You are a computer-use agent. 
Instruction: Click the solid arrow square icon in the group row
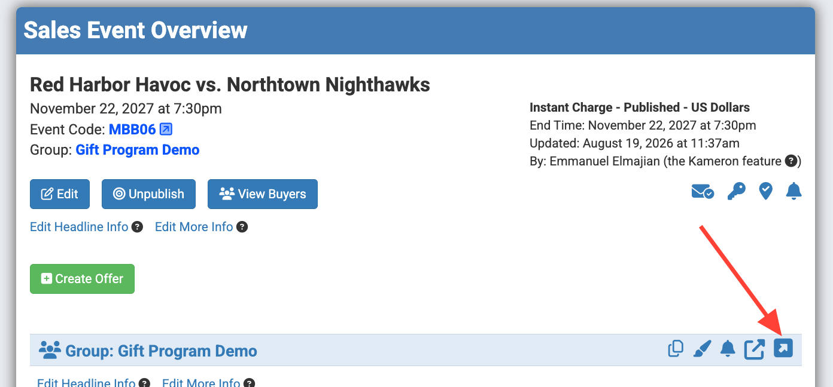(x=783, y=348)
